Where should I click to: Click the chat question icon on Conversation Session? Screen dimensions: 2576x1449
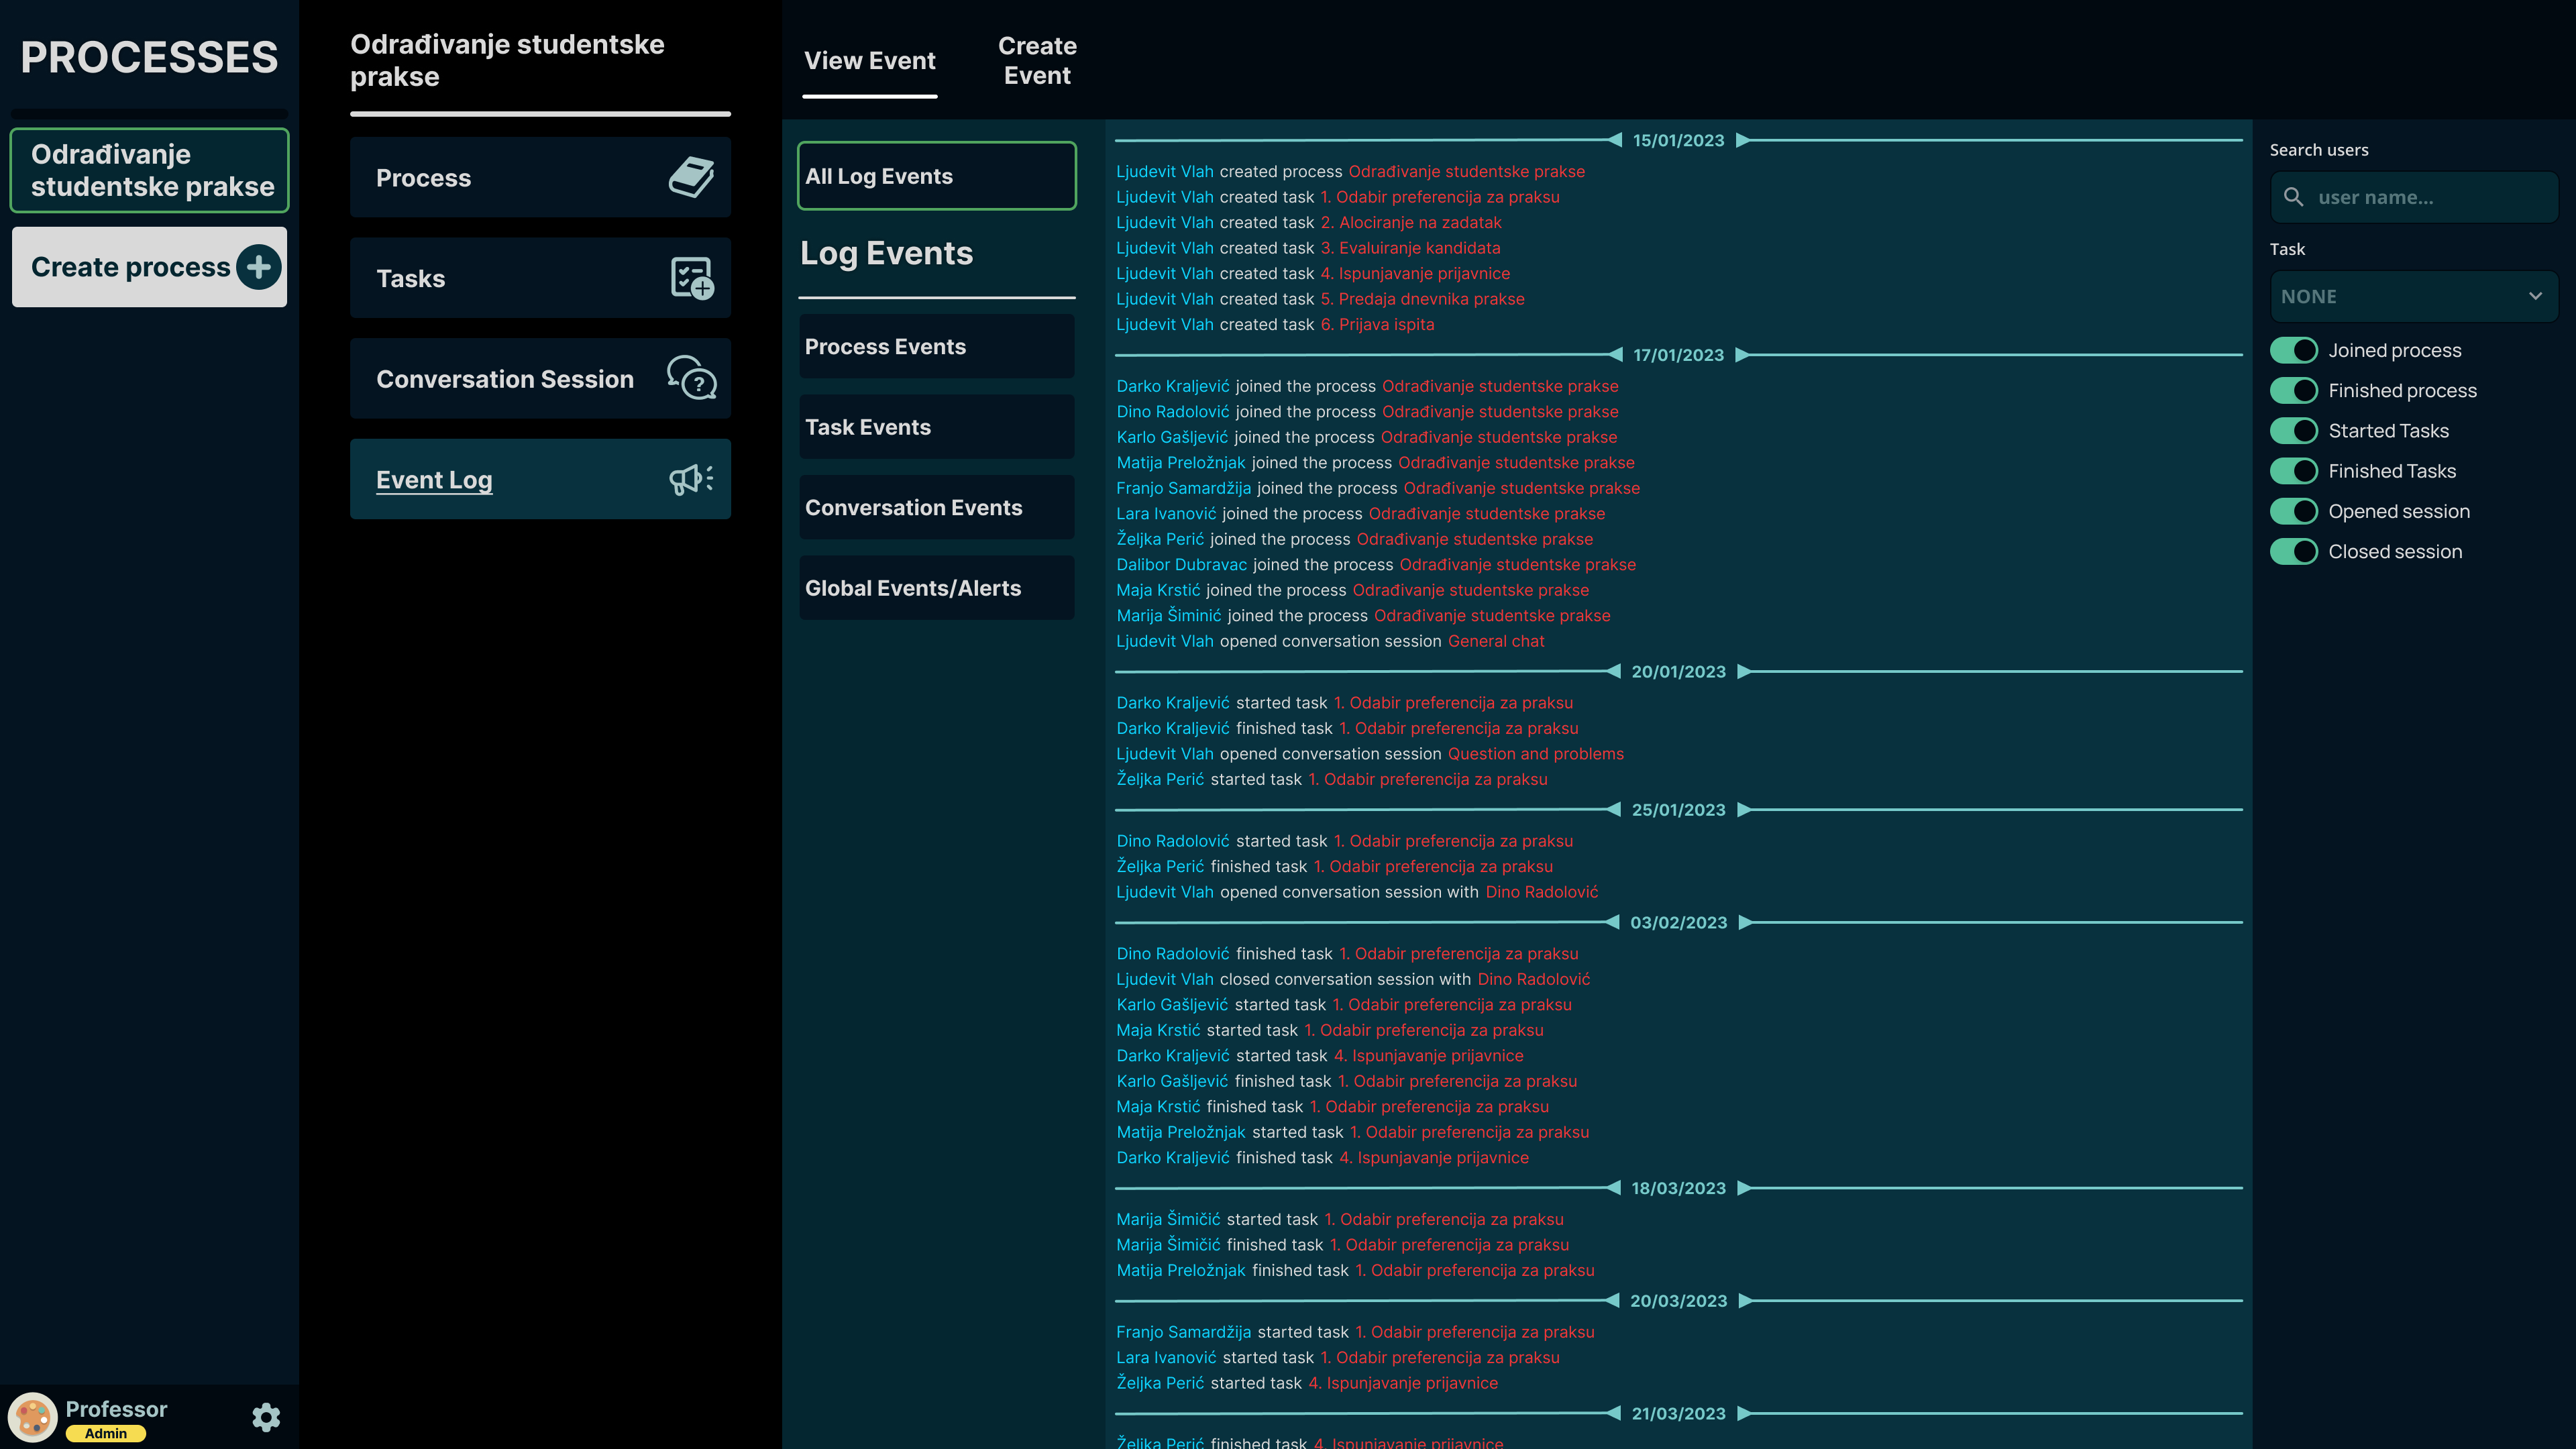[x=691, y=378]
